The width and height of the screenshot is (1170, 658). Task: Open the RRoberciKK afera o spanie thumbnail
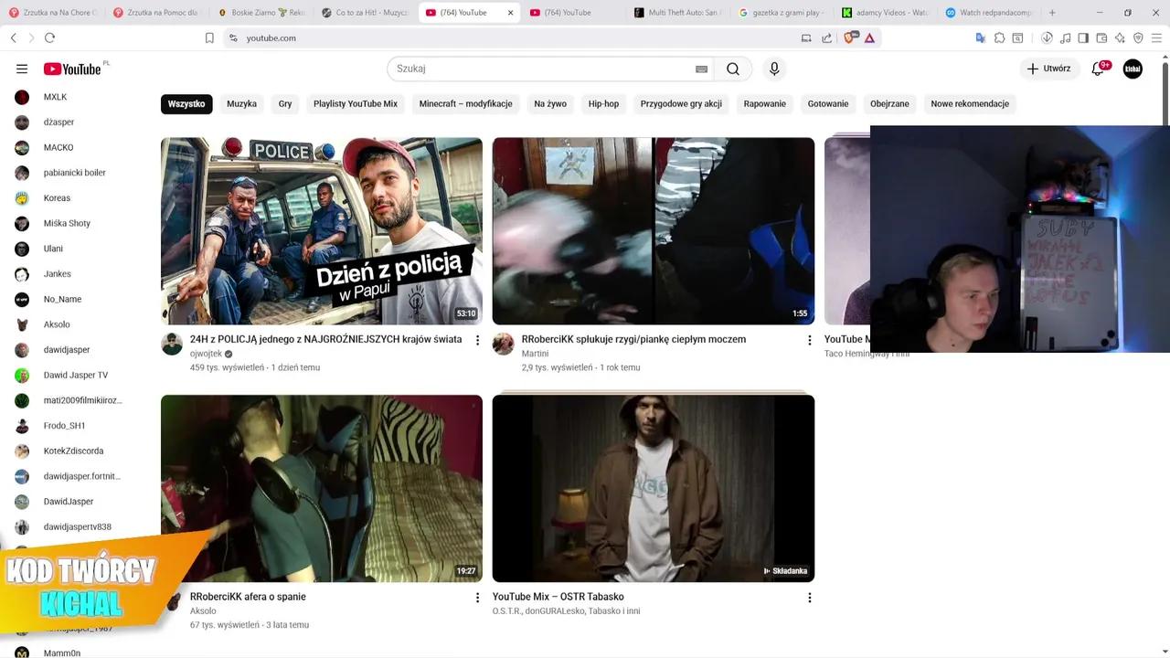coord(322,488)
